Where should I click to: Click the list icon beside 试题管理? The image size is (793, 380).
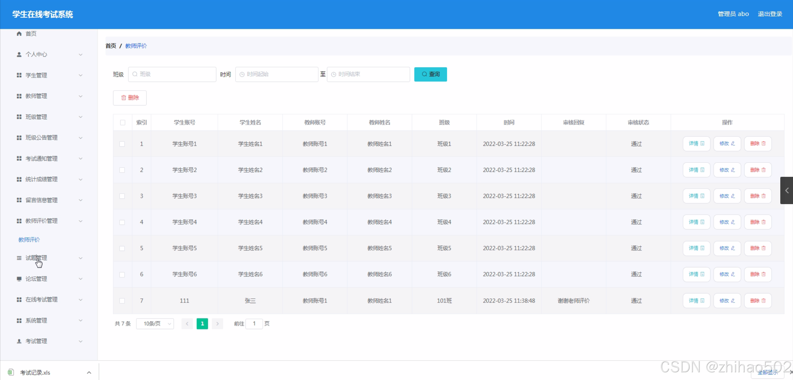[19, 258]
